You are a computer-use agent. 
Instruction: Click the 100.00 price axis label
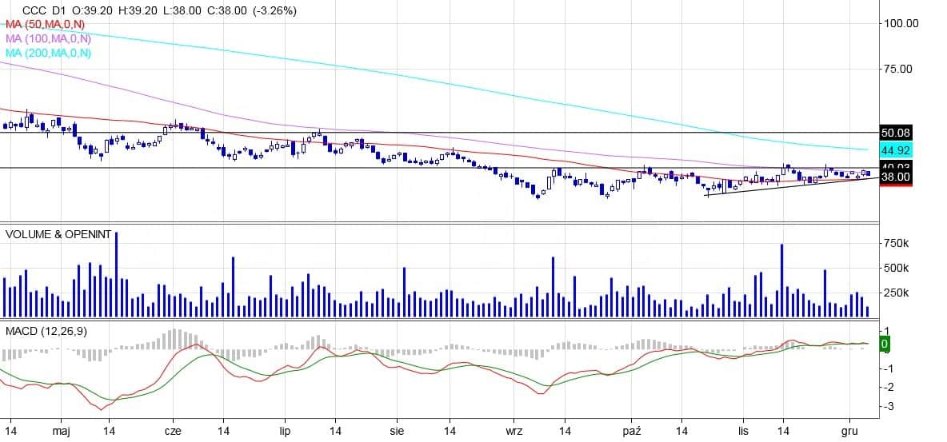point(899,23)
